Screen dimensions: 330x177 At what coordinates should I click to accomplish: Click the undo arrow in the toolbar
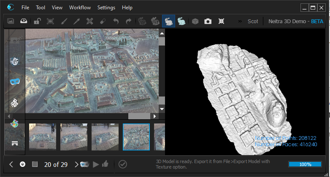(x=116, y=21)
